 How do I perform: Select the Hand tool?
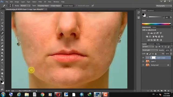[2, 73]
